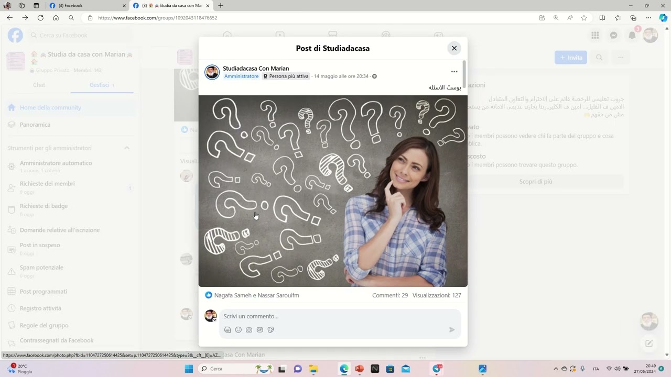View who reacted: Nagafa Sameh e Nassar Sarouifm

tap(256, 295)
